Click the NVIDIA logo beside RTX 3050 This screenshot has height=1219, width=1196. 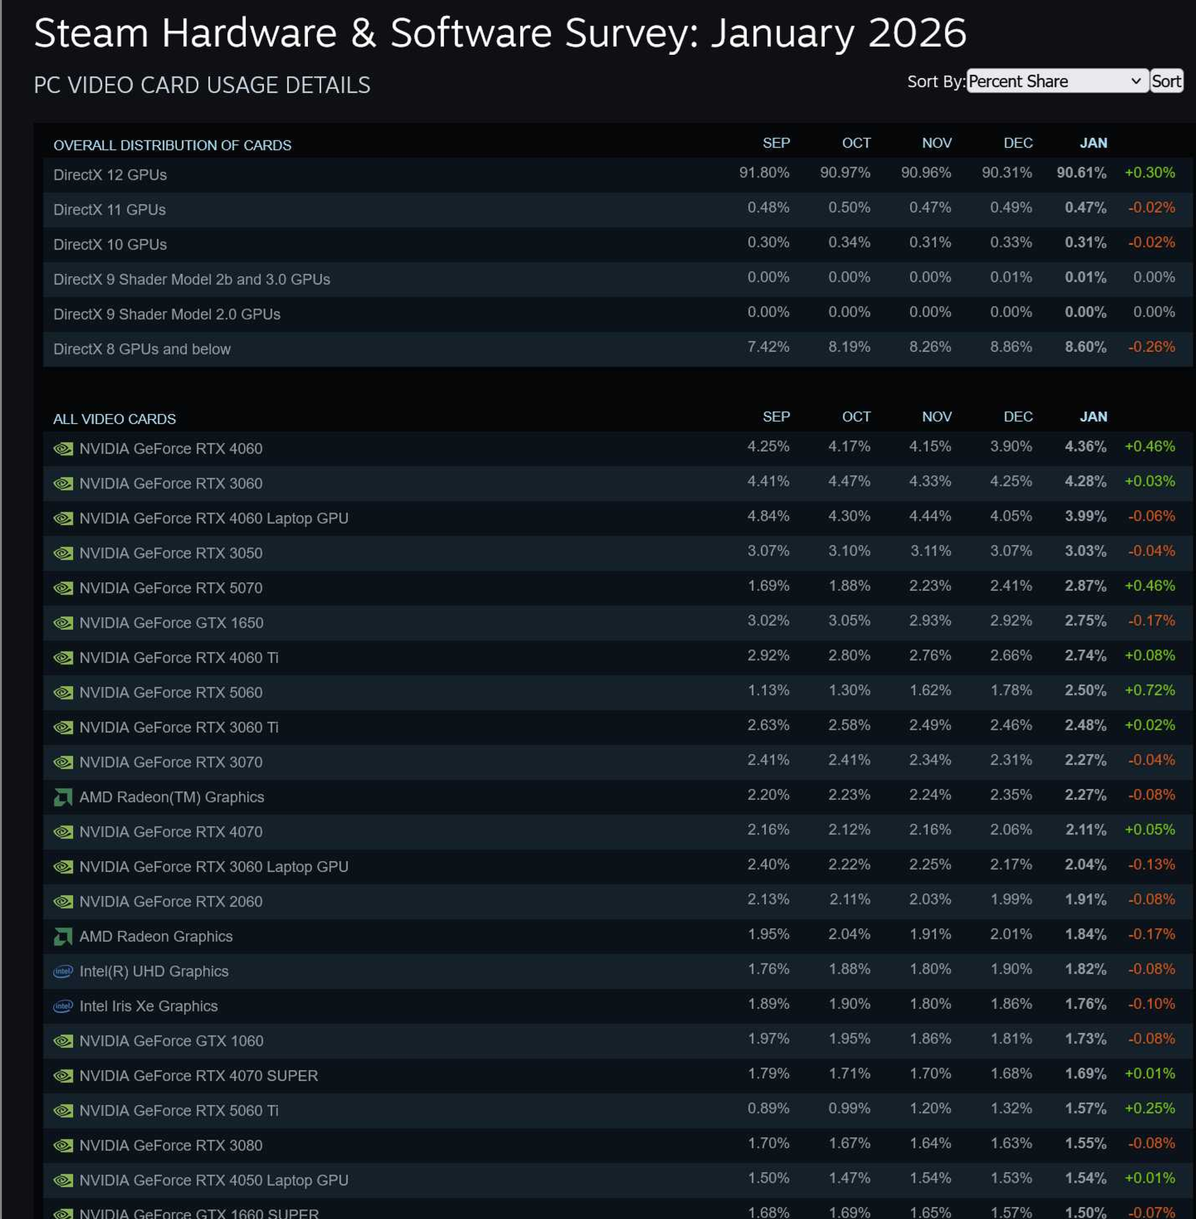point(63,553)
